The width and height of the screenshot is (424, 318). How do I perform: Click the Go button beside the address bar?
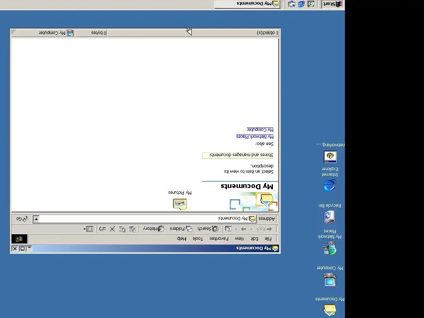(x=22, y=219)
